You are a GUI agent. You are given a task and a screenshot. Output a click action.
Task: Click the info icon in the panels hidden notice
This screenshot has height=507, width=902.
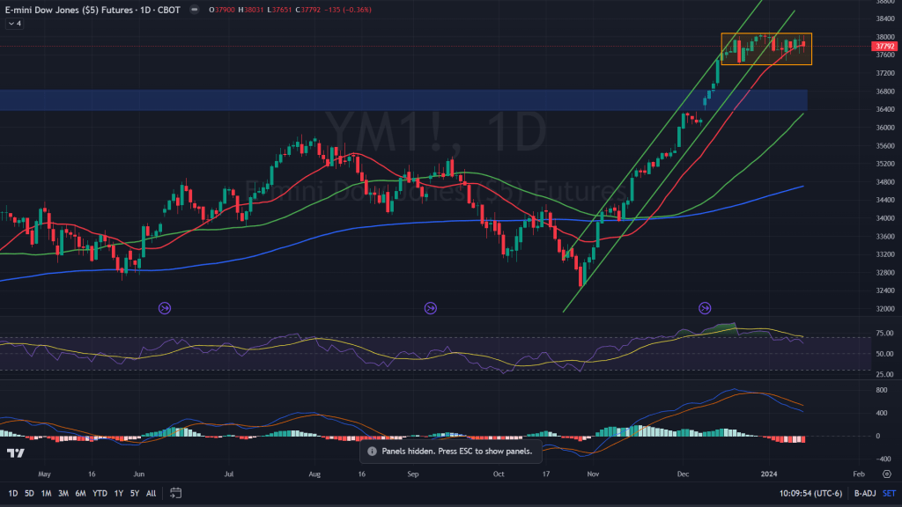click(372, 451)
